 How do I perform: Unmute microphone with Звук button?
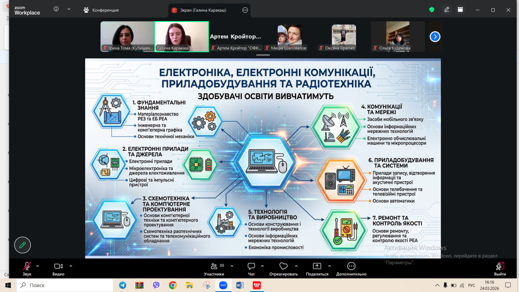pyautogui.click(x=27, y=269)
